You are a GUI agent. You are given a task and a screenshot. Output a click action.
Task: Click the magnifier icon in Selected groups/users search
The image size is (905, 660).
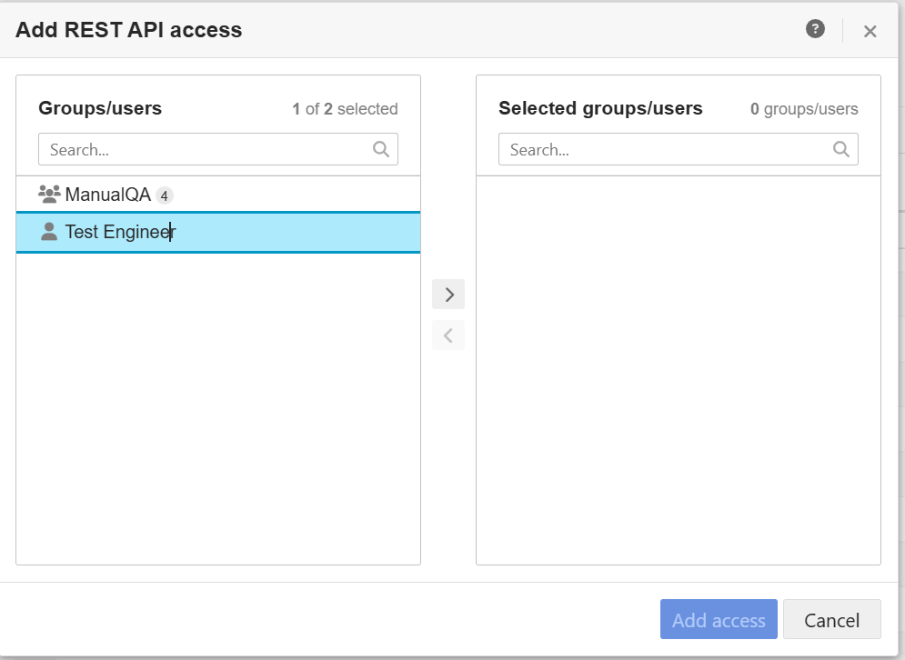(841, 149)
